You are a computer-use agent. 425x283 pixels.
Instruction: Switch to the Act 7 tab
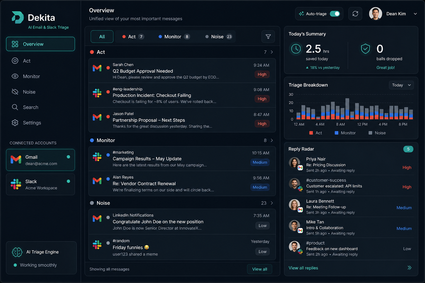[x=133, y=36]
